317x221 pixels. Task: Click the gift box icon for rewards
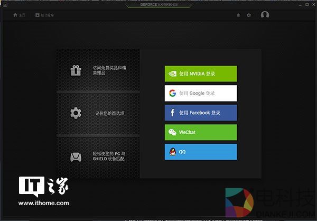(x=76, y=70)
